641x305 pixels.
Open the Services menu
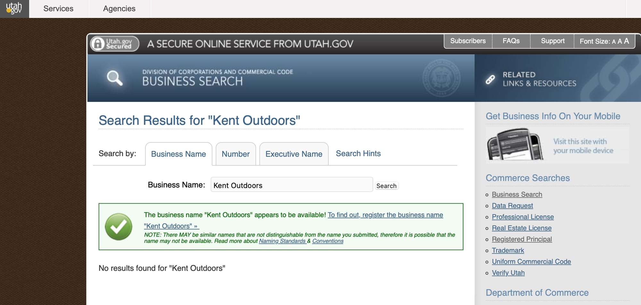[58, 9]
